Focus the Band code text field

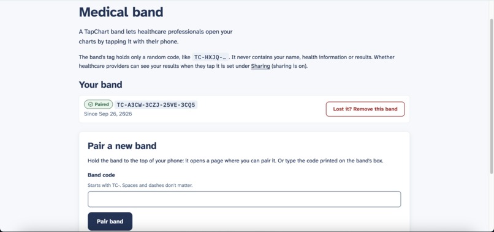coord(244,199)
